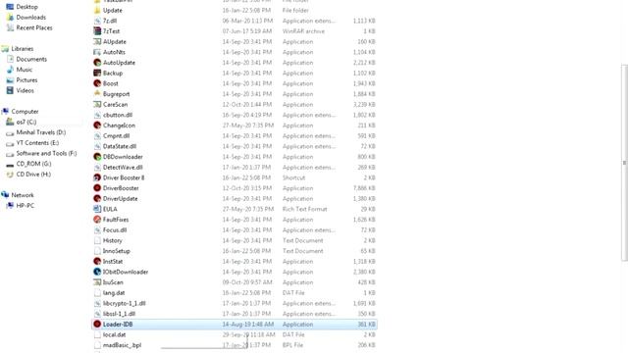Select the 7z.dll file name
This screenshot has height=353, width=628.
pyautogui.click(x=110, y=21)
